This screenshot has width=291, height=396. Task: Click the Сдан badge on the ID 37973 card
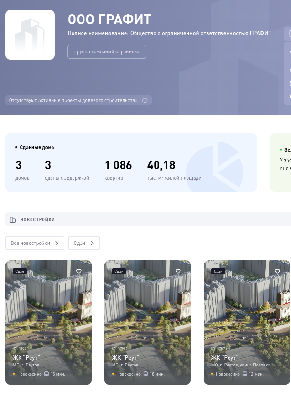pyautogui.click(x=218, y=271)
